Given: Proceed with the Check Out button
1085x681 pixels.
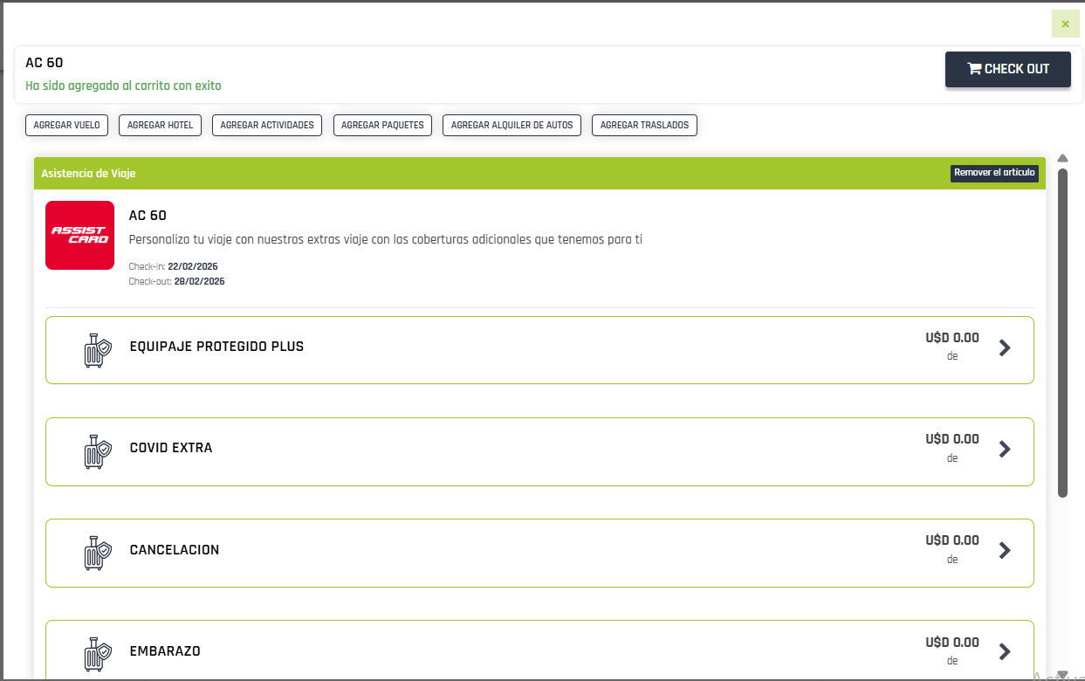Looking at the screenshot, I should tap(1008, 69).
